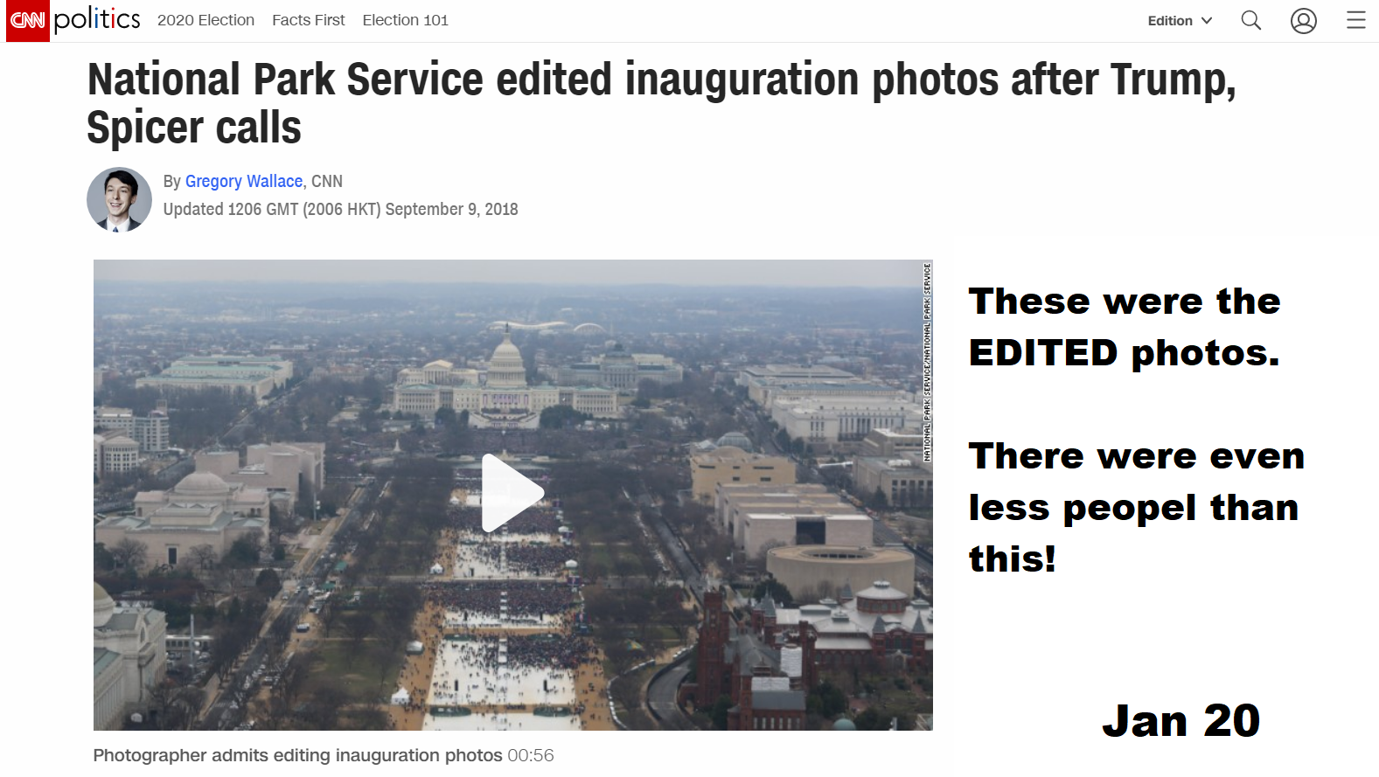Click the article headline text

pyautogui.click(x=662, y=103)
